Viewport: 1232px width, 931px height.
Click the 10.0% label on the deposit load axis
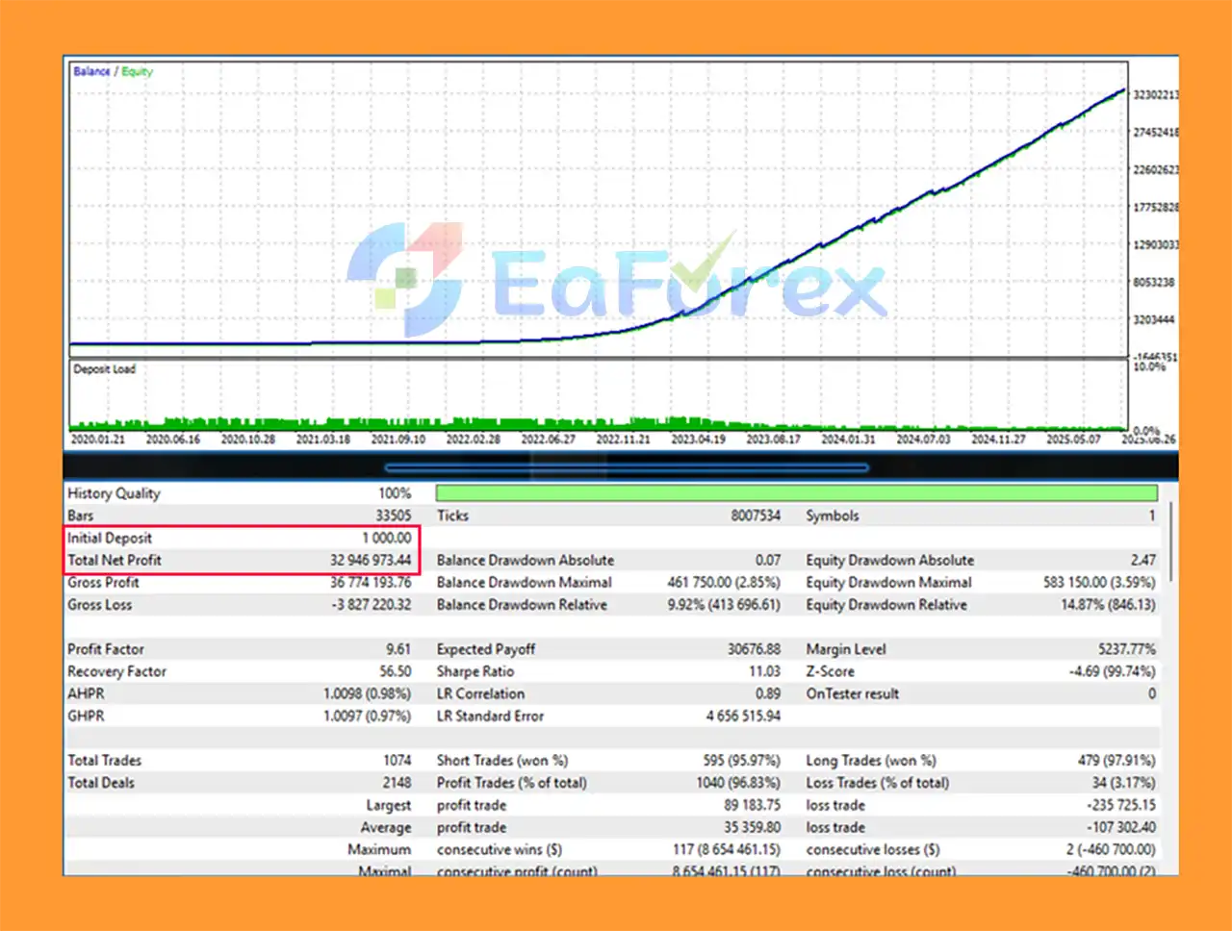[1149, 366]
